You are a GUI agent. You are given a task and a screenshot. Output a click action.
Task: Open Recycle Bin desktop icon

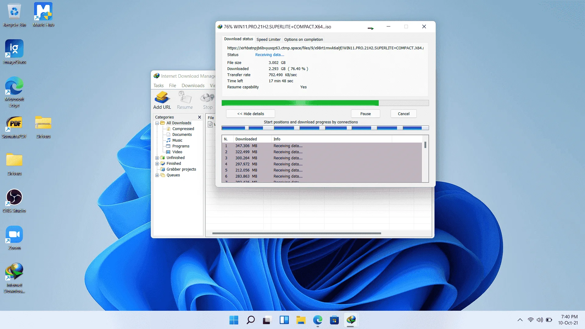[x=14, y=15]
